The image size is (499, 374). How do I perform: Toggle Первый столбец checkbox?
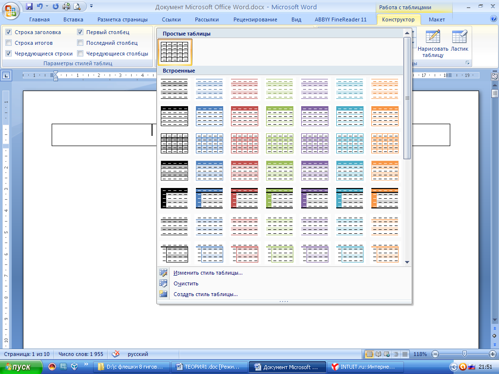[80, 32]
